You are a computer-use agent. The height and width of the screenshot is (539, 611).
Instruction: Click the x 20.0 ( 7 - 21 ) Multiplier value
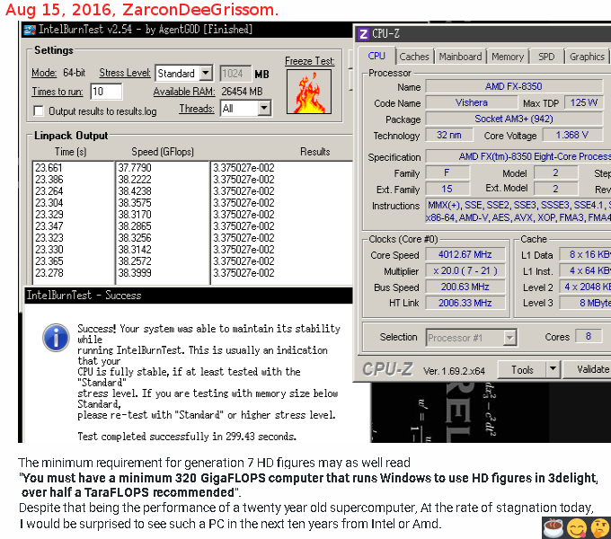pyautogui.click(x=465, y=270)
